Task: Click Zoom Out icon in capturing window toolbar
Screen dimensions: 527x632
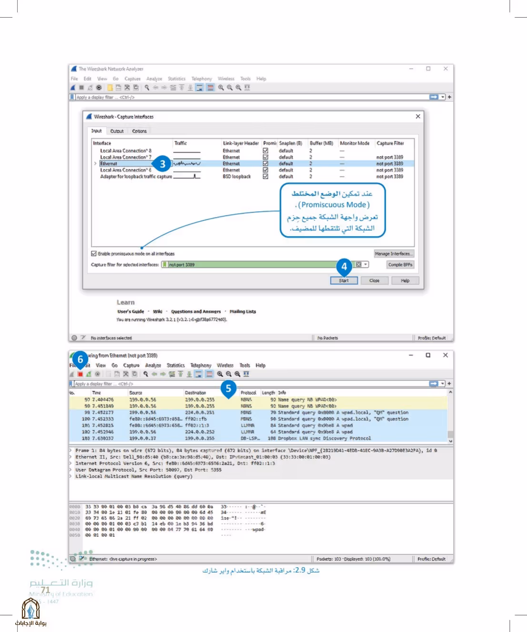Action: click(x=229, y=374)
